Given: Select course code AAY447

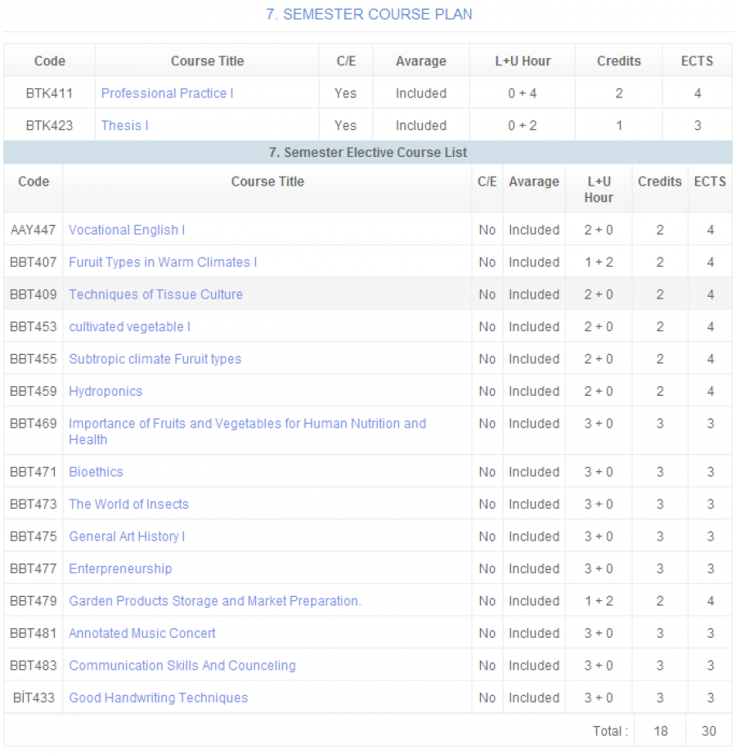Looking at the screenshot, I should 34,230.
